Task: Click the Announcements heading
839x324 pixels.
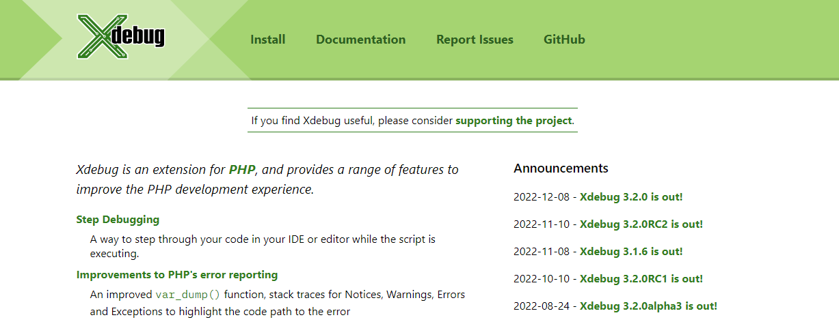Action: (561, 168)
